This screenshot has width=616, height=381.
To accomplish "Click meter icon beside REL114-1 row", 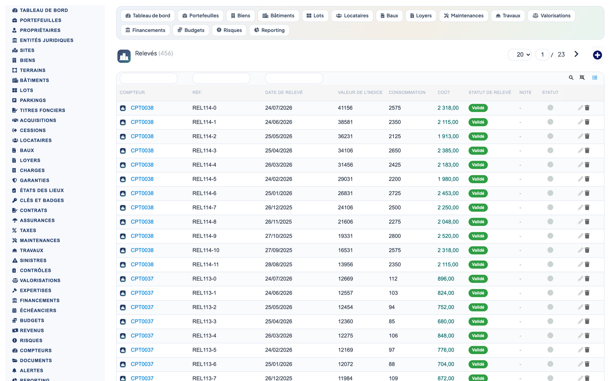I will [123, 122].
